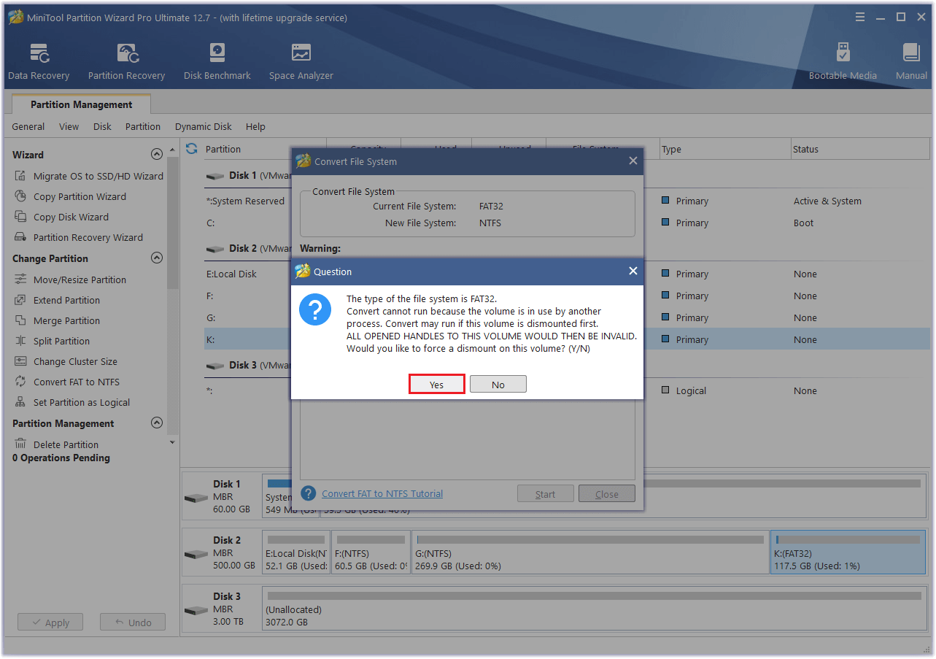This screenshot has height=659, width=936.
Task: Select the G: NTFS partition in disk map
Action: (x=589, y=552)
